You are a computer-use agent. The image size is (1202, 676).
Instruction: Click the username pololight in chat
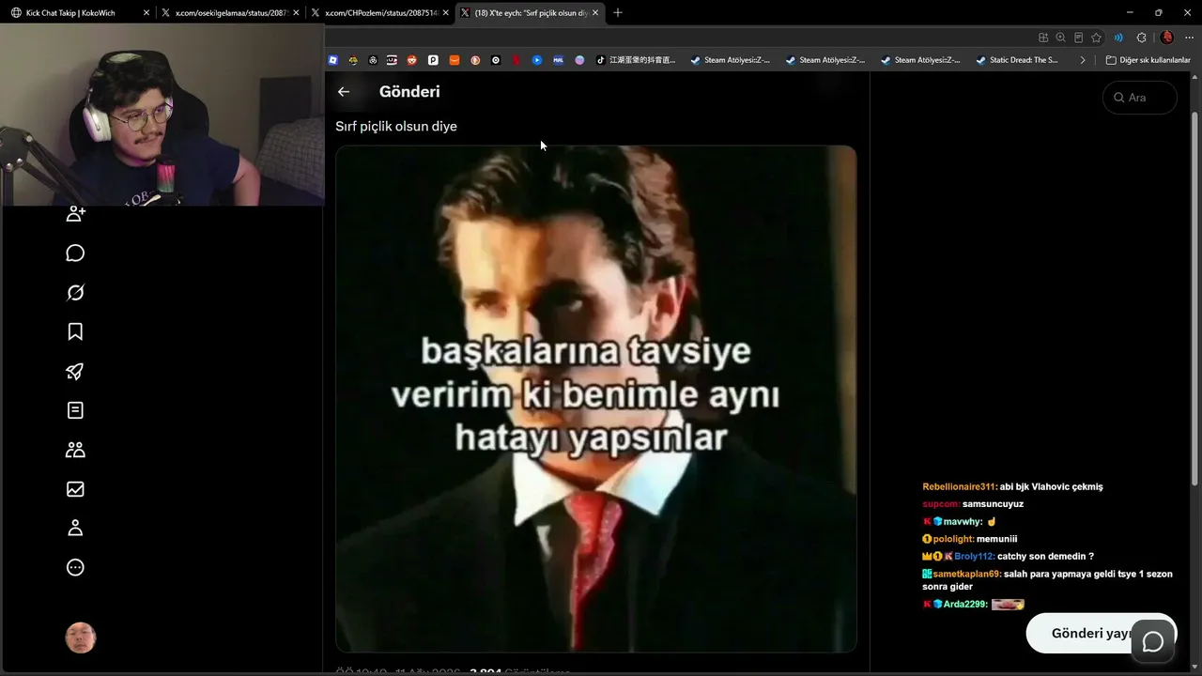pyautogui.click(x=953, y=540)
